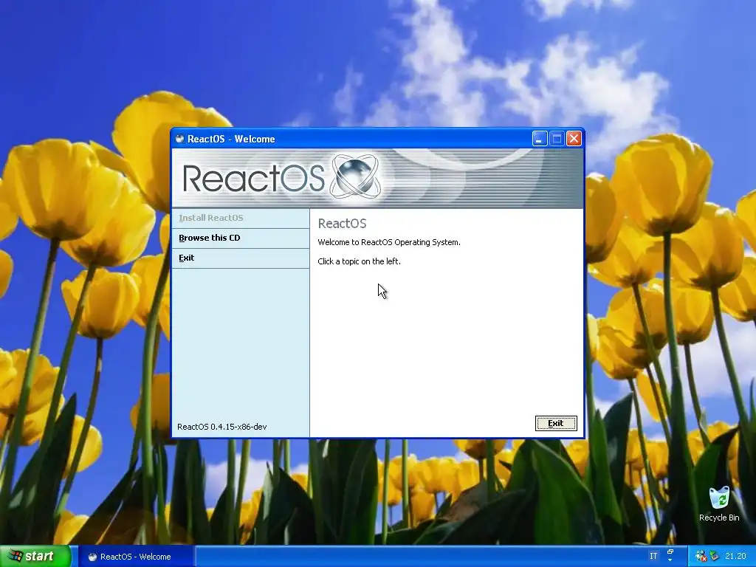Click the ReactOS 0.4.15-x86-dev version text

pos(221,427)
